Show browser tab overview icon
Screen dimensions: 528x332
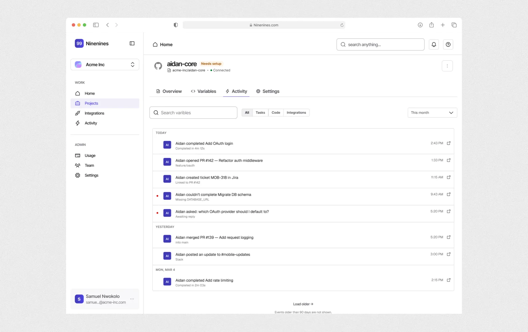tap(454, 25)
